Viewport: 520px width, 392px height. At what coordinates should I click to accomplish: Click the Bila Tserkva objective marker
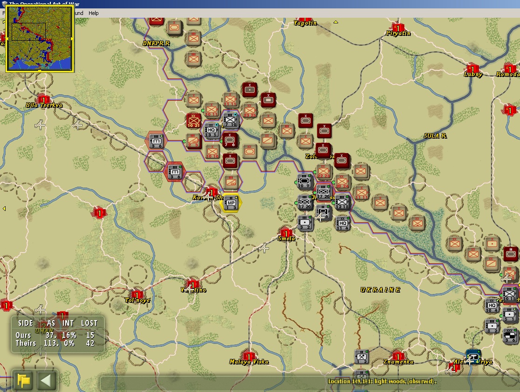tap(43, 99)
